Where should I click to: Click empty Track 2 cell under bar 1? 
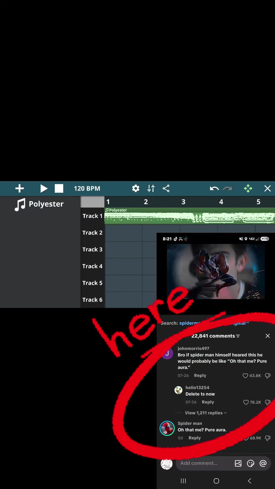click(x=123, y=233)
